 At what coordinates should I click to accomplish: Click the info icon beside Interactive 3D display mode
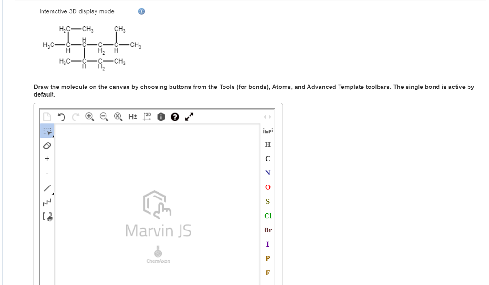pos(141,11)
